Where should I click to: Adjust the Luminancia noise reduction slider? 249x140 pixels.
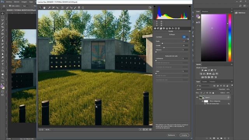(x=156, y=61)
